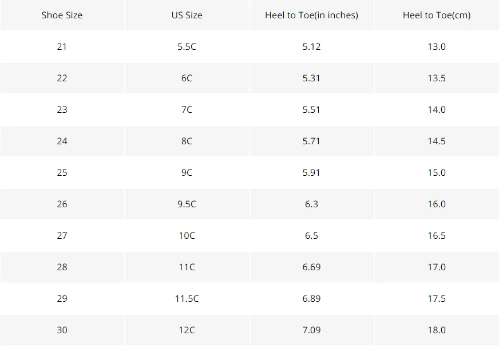Select the Heel to Toe(in inches) header
The width and height of the screenshot is (499, 347).
pyautogui.click(x=311, y=15)
